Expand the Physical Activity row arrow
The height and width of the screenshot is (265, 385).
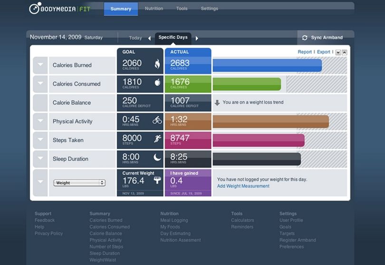[40, 121]
